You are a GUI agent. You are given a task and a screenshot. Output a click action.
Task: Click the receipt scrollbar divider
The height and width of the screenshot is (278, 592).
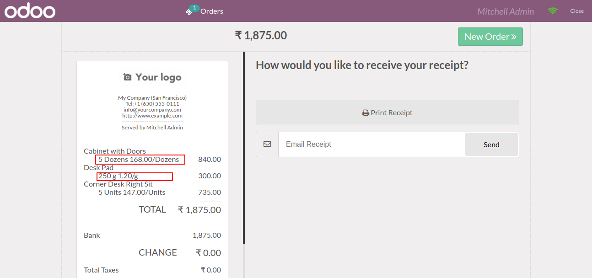pos(244,147)
